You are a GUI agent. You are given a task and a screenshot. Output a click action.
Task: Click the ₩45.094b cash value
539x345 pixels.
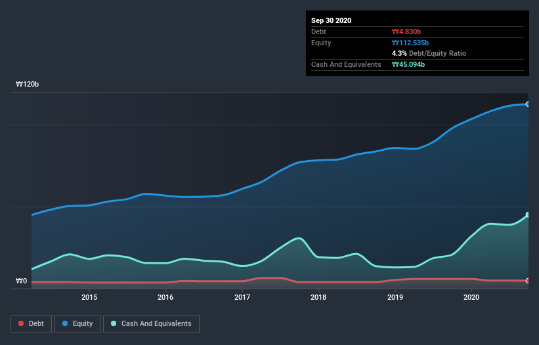click(x=408, y=64)
